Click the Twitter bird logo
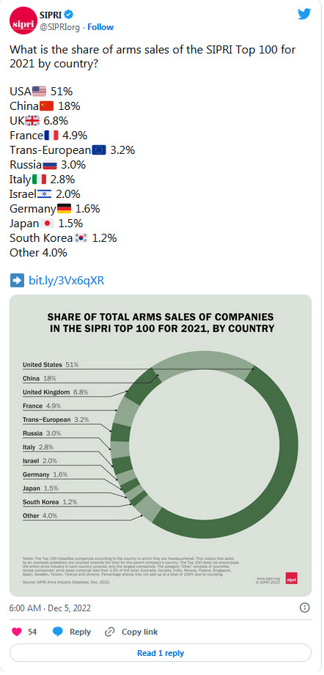This screenshot has width=324, height=675. coord(304,14)
